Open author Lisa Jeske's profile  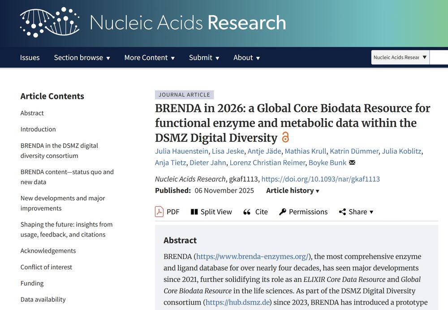[x=228, y=151]
